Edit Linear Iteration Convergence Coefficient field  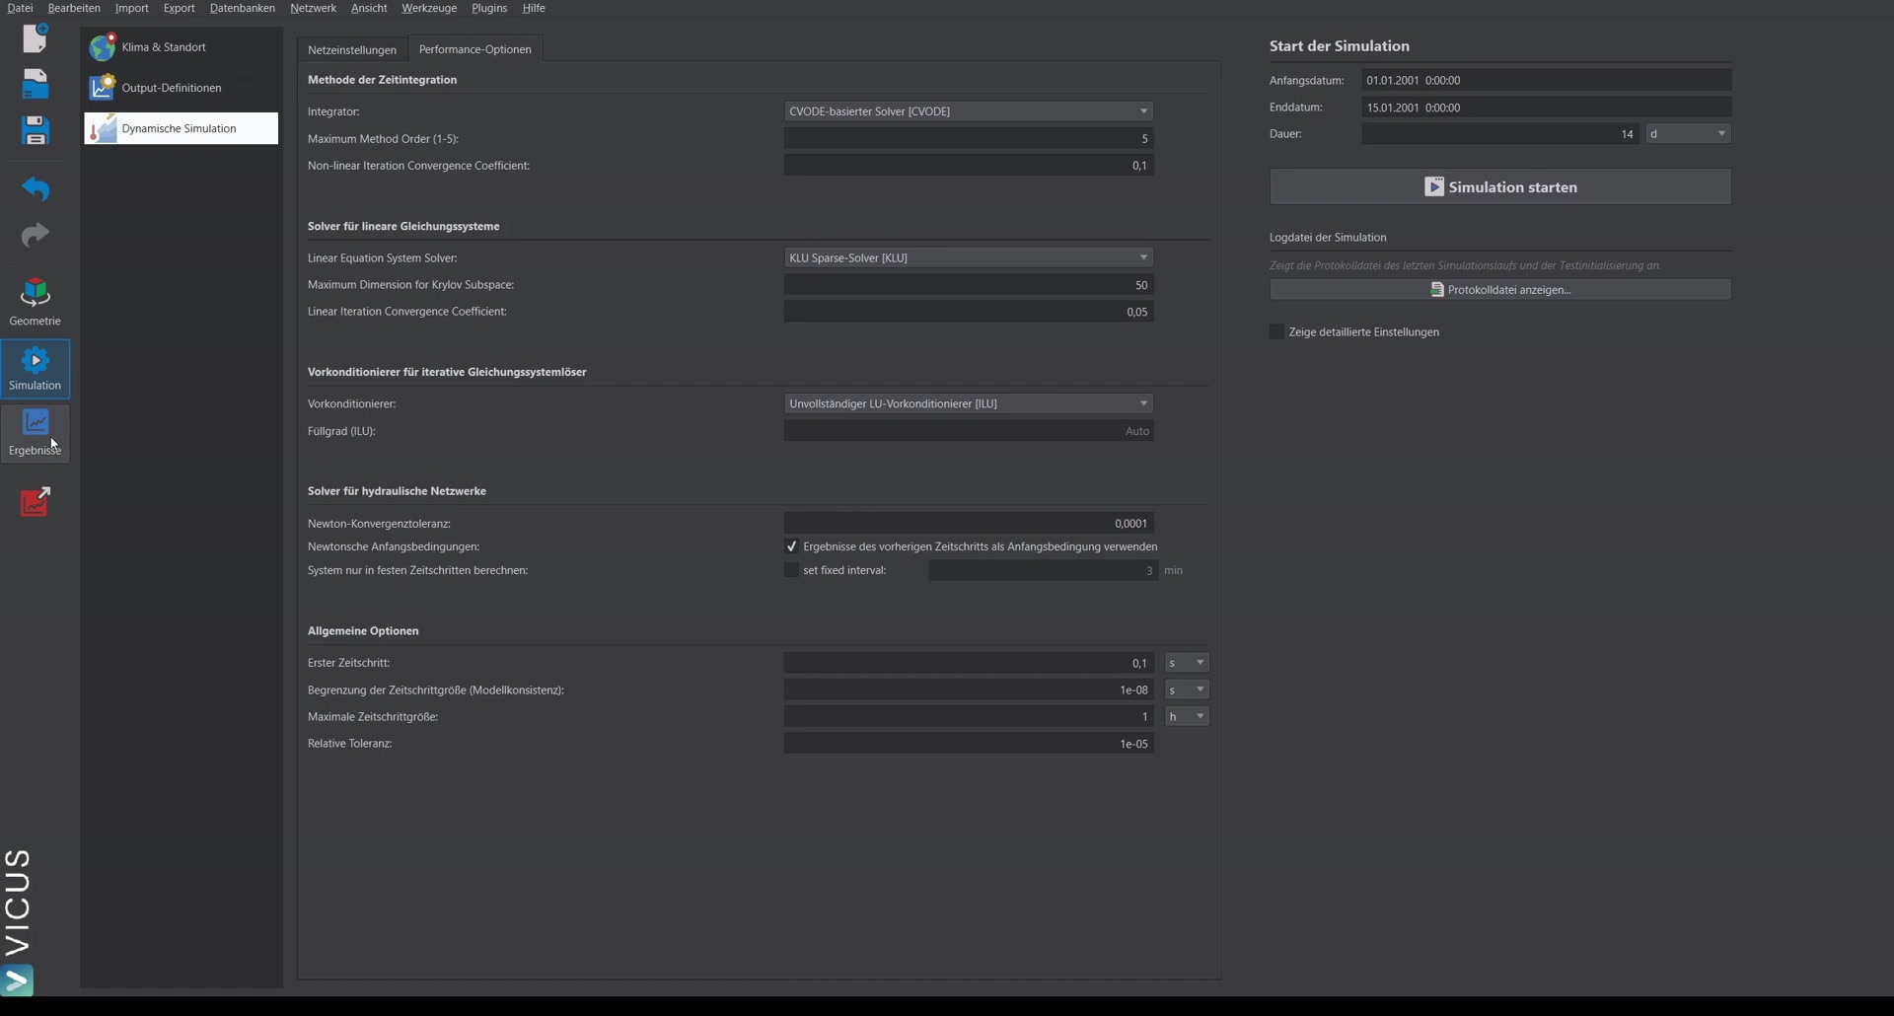click(x=969, y=311)
